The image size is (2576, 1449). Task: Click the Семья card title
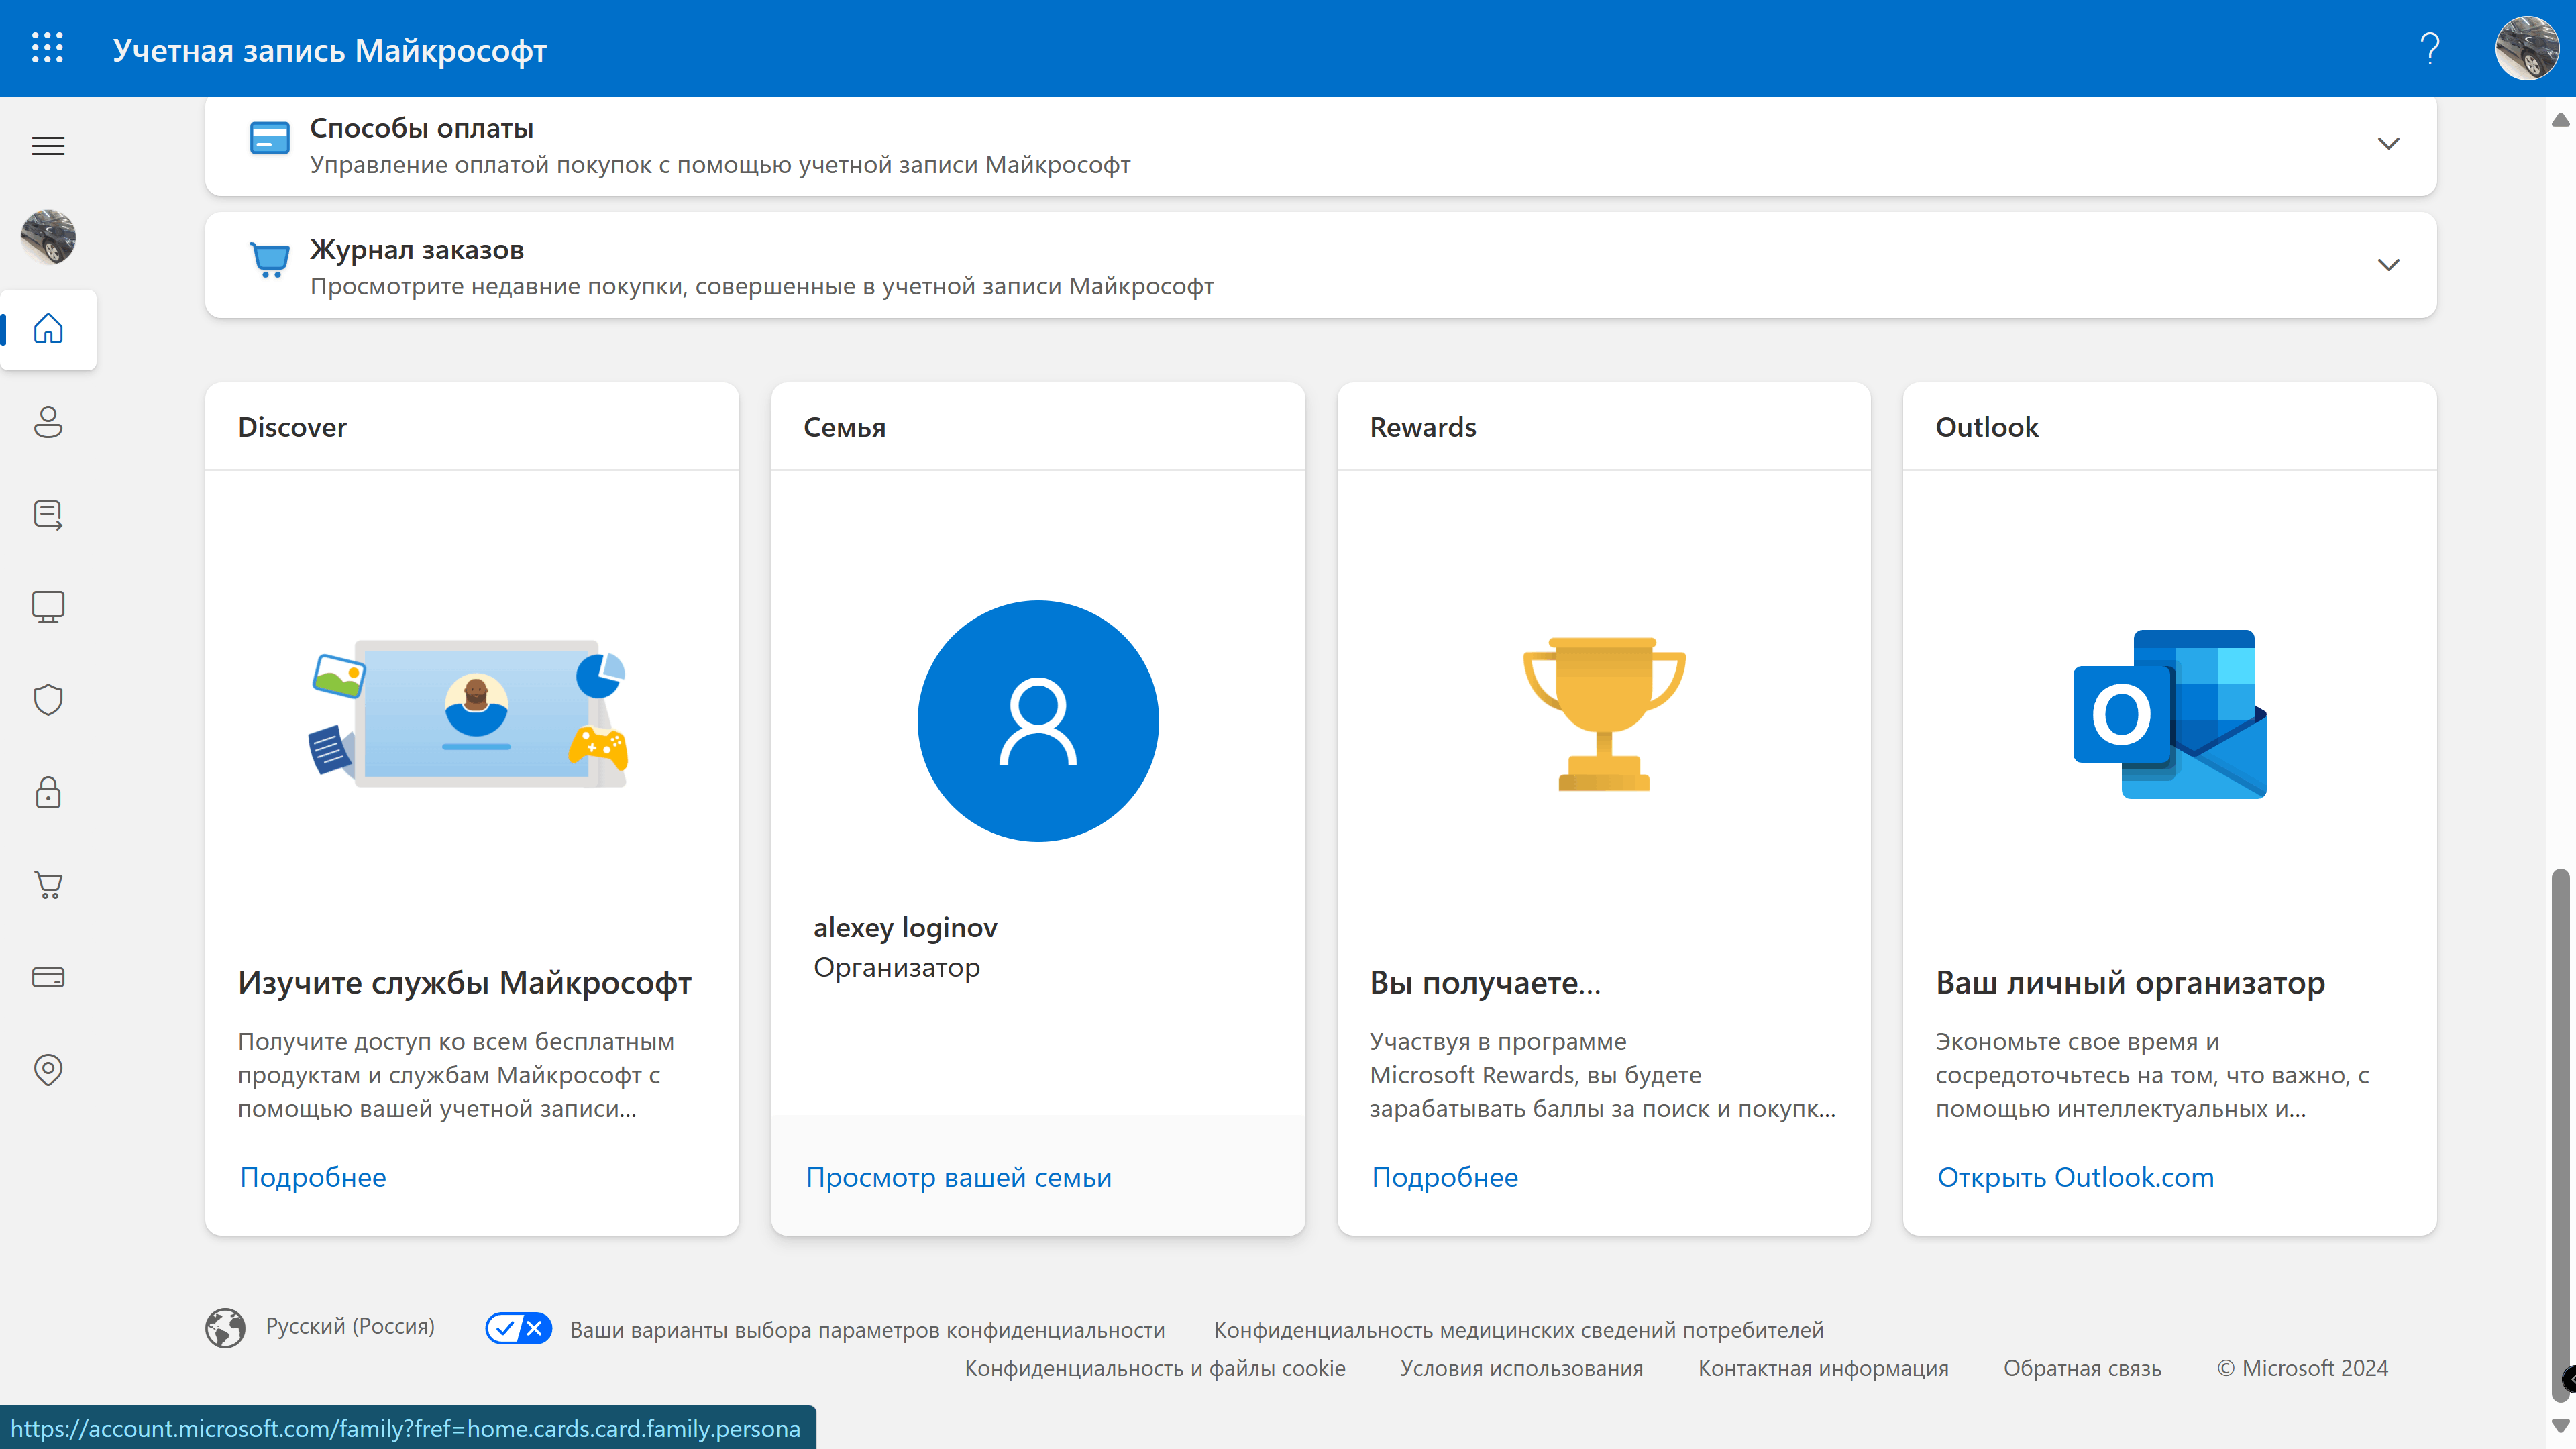[x=844, y=427]
